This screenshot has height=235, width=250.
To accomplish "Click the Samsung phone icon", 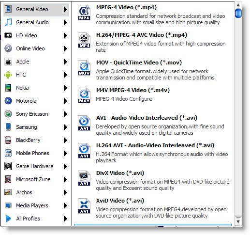I will click(8, 127).
